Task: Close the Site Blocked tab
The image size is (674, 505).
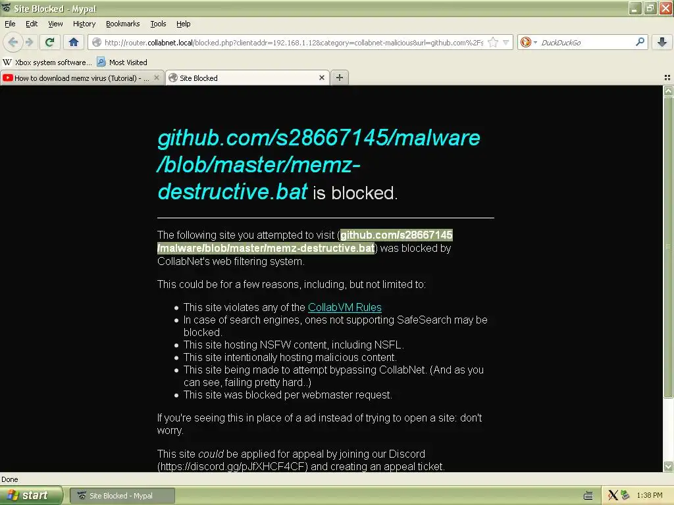Action: [321, 78]
